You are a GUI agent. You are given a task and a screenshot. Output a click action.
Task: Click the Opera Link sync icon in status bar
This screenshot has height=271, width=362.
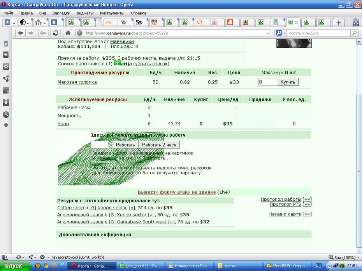point(18,257)
